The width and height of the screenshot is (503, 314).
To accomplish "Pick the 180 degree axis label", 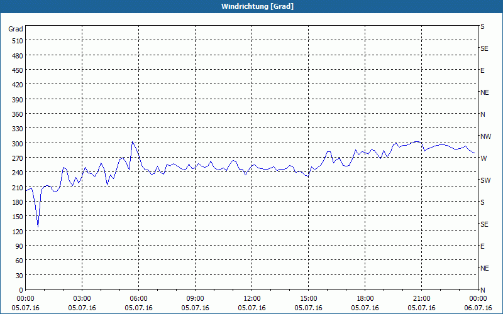I will [x=18, y=202].
